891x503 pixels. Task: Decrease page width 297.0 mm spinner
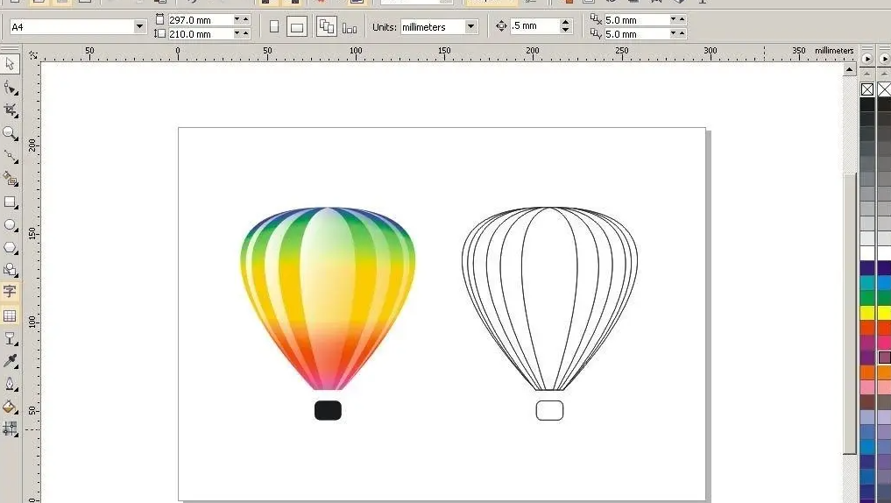pyautogui.click(x=237, y=19)
